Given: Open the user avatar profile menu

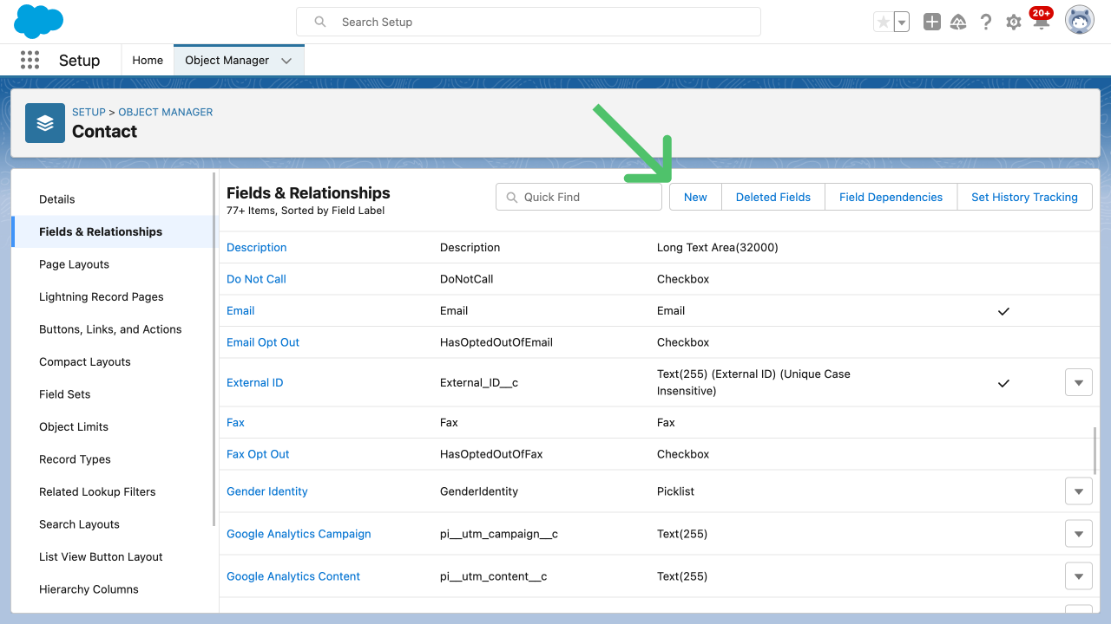Looking at the screenshot, I should click(1080, 21).
